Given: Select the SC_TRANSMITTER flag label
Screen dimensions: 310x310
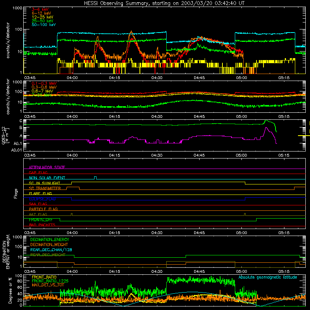Looking at the screenshot, I should coord(45,188).
